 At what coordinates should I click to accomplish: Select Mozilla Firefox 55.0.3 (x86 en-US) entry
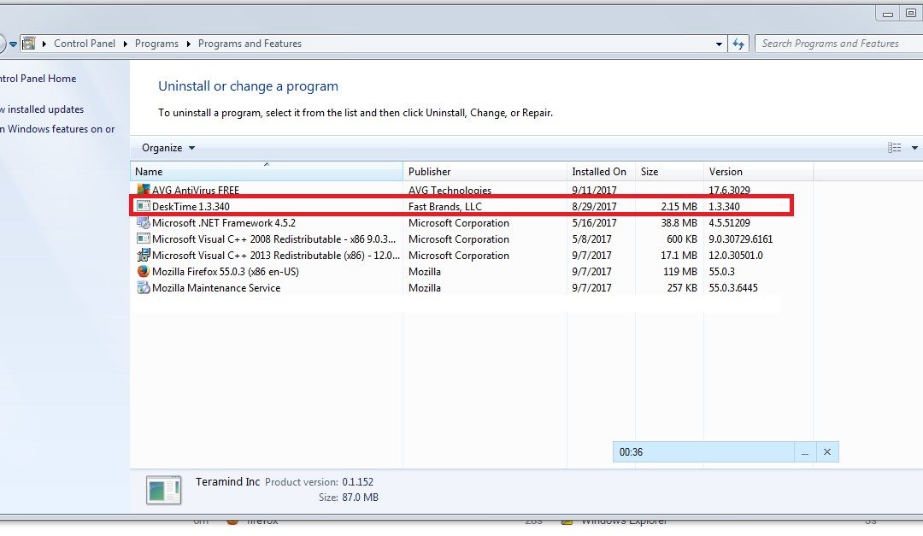coord(226,272)
